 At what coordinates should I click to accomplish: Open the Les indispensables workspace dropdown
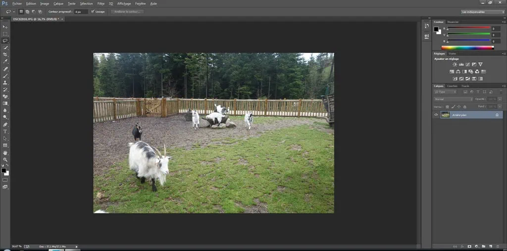(x=482, y=11)
